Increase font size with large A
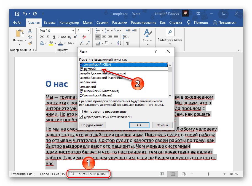252x186 pixels. pyautogui.click(x=82, y=43)
